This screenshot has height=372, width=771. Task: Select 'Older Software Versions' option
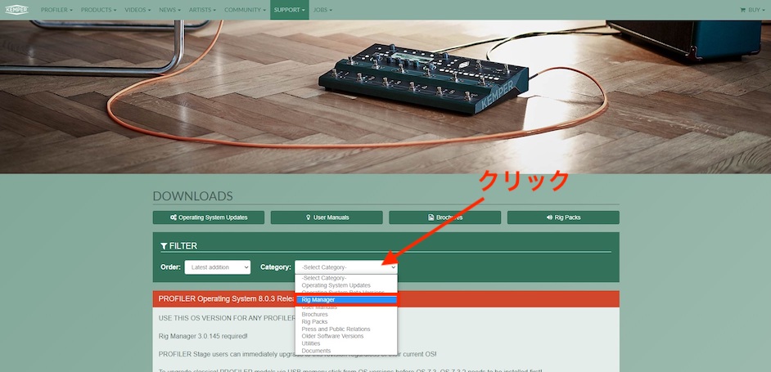tap(346, 336)
